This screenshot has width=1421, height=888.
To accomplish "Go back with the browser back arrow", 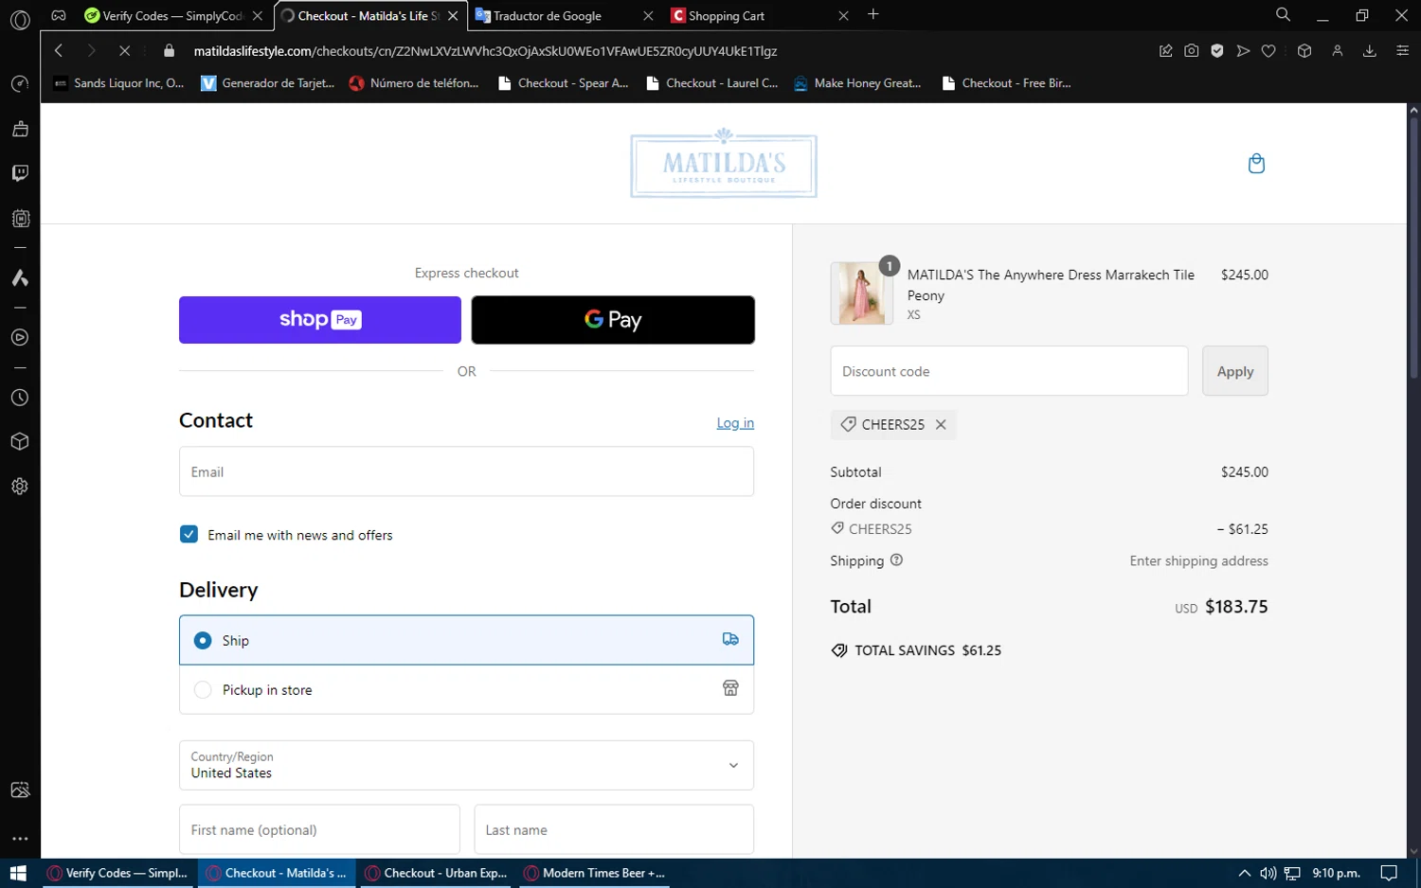I will click(x=59, y=51).
